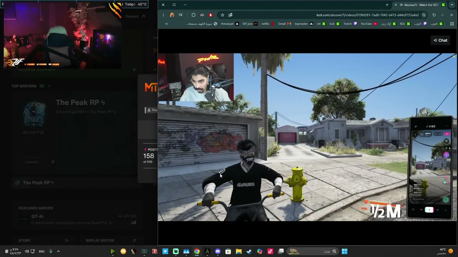Open the mt bookmark
Image resolution: width=458 pixels, height=257 pixels.
pyautogui.click(x=321, y=24)
